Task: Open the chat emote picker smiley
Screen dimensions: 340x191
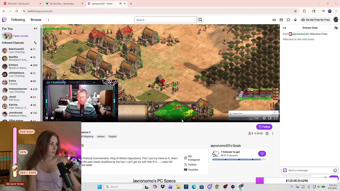Action: (x=335, y=170)
